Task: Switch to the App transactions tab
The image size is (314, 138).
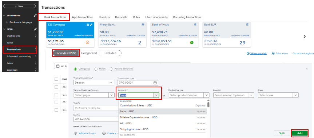Action: point(83,17)
